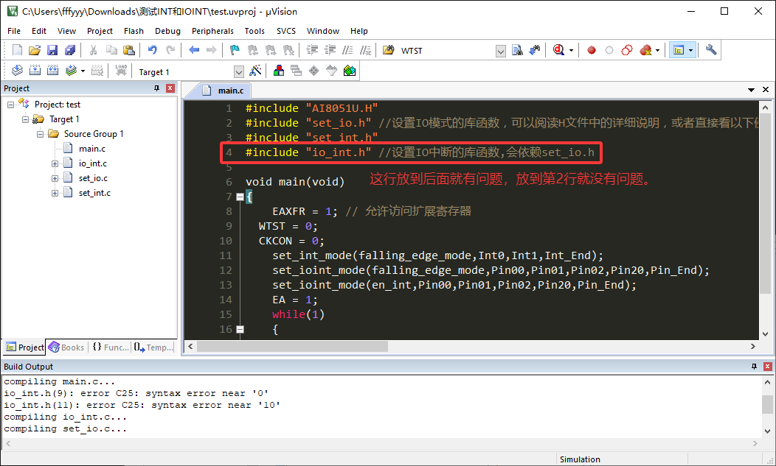
Task: Expand the io_int.c tree node
Action: (x=55, y=163)
